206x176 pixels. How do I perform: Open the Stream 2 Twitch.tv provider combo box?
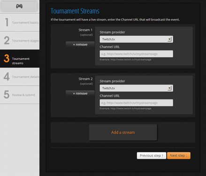136,88
